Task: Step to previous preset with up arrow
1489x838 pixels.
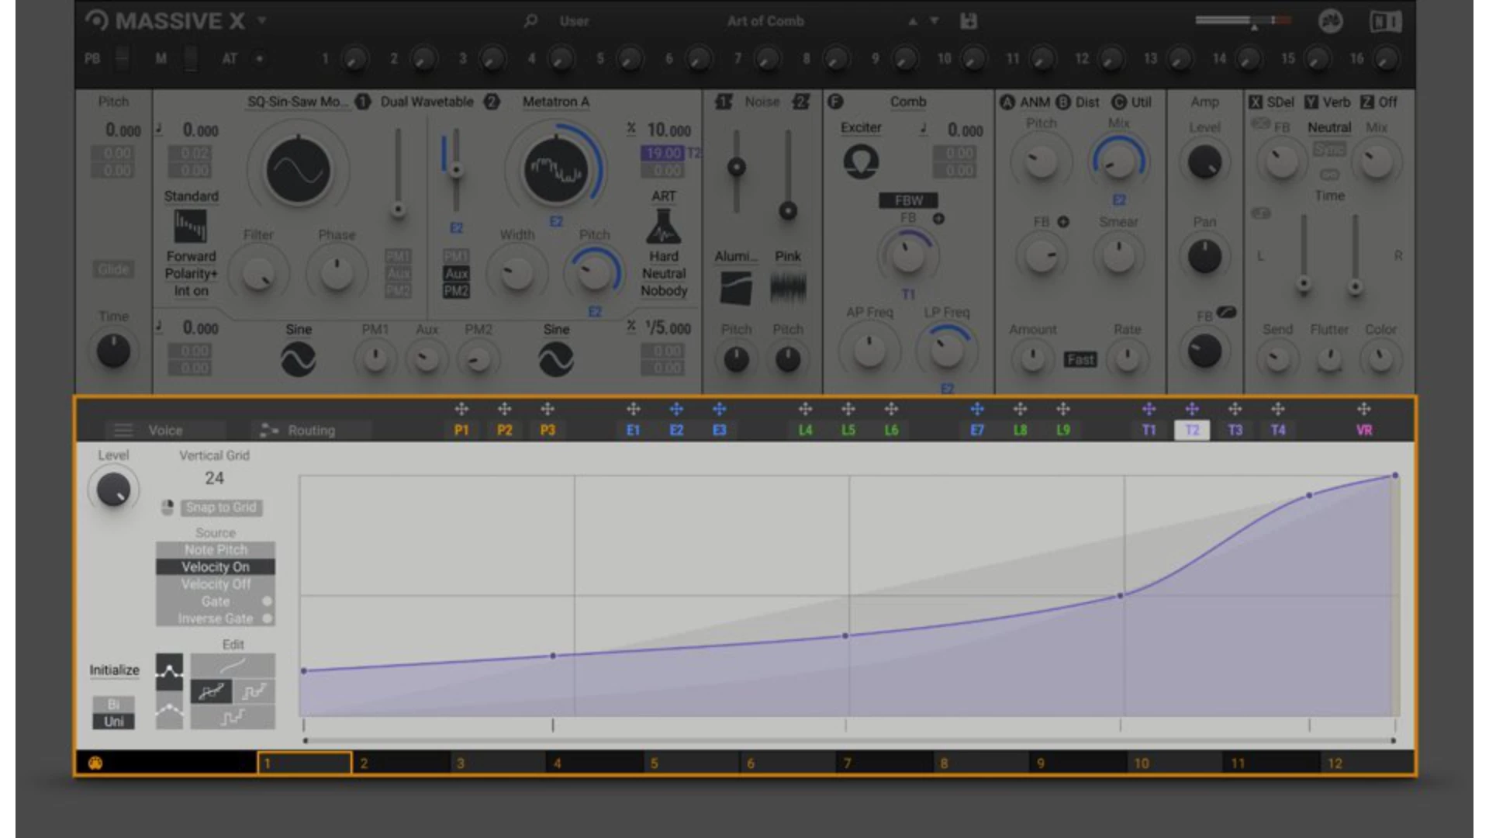Action: (913, 21)
